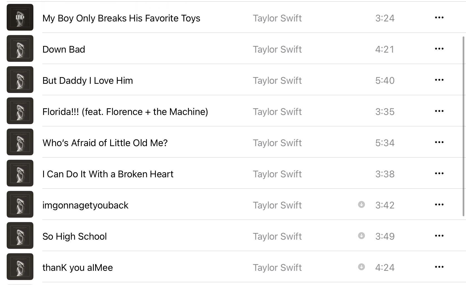Open the ellipsis menu for imgonnagetyouback

tap(439, 205)
